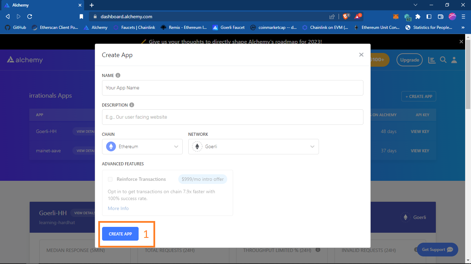The image size is (471, 264).
Task: Open the Chain dropdown showing Ethereum
Action: pyautogui.click(x=142, y=146)
